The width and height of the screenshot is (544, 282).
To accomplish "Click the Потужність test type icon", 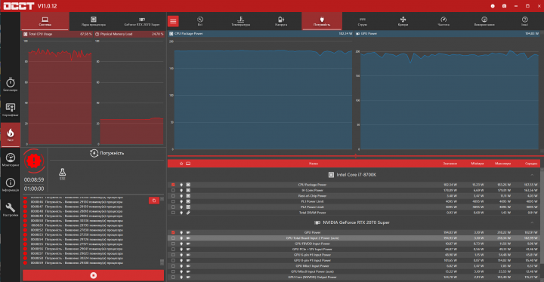I will click(x=94, y=153).
